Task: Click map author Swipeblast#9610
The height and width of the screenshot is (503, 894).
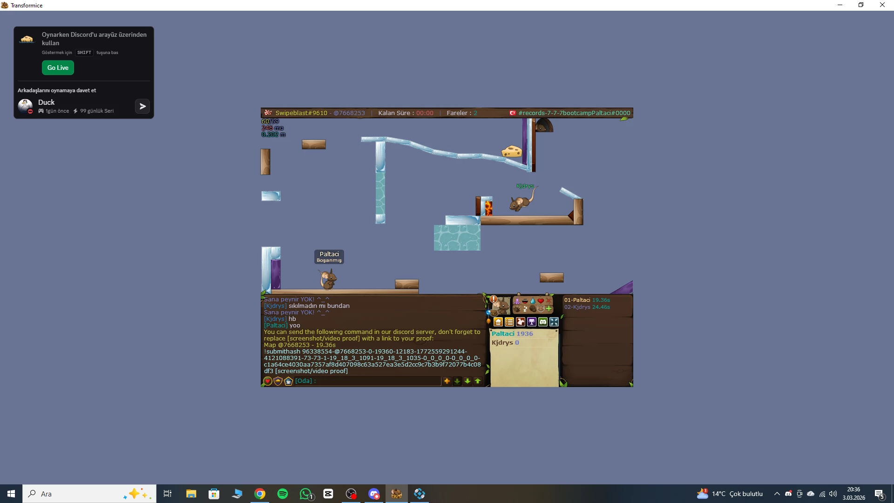Action: click(x=301, y=113)
